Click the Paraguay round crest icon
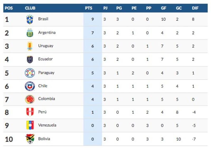The image size is (211, 148). click(30, 73)
